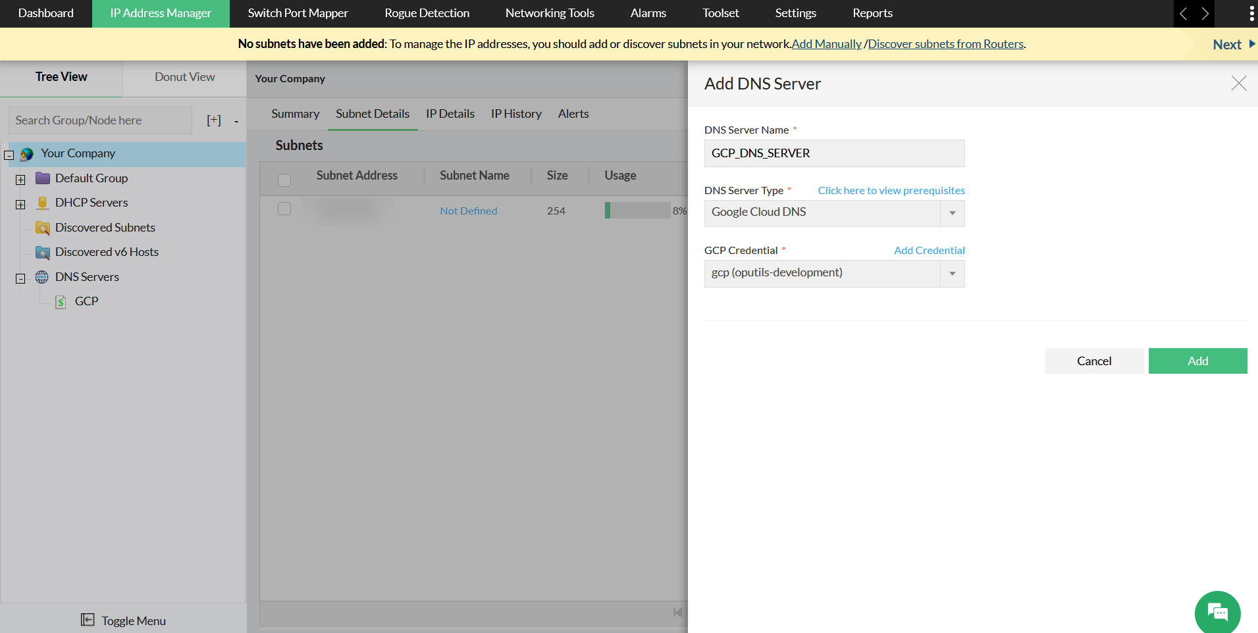Click the top-bar right arrow icon
This screenshot has width=1258, height=633.
(1205, 13)
